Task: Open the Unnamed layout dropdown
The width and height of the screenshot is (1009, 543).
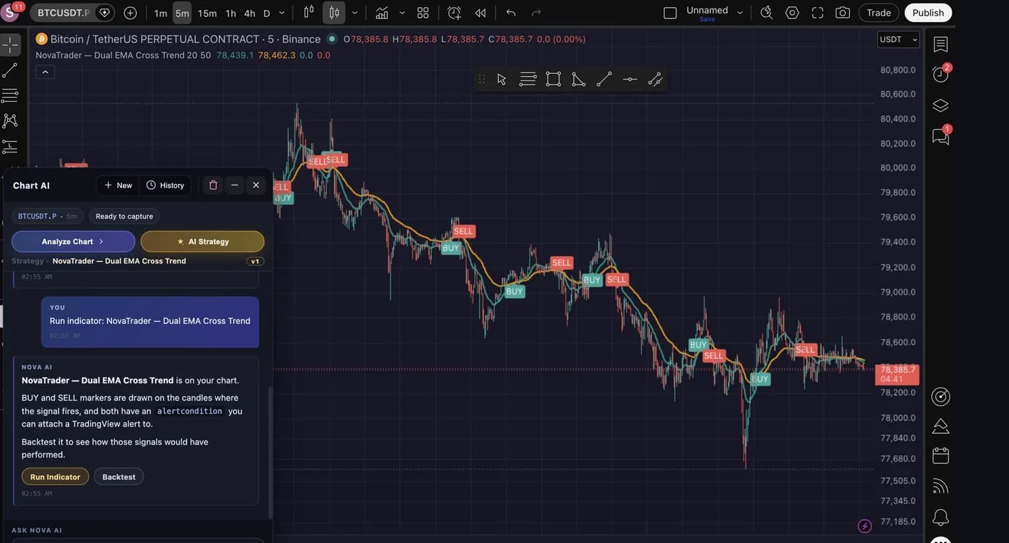Action: (x=740, y=13)
